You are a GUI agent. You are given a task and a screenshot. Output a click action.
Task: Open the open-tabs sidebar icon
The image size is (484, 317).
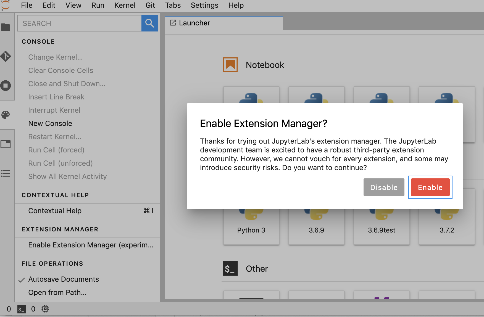point(6,144)
